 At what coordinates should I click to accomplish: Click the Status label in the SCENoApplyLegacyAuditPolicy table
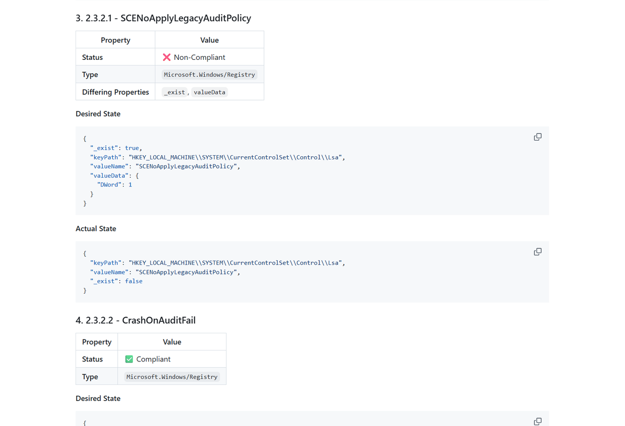click(92, 57)
